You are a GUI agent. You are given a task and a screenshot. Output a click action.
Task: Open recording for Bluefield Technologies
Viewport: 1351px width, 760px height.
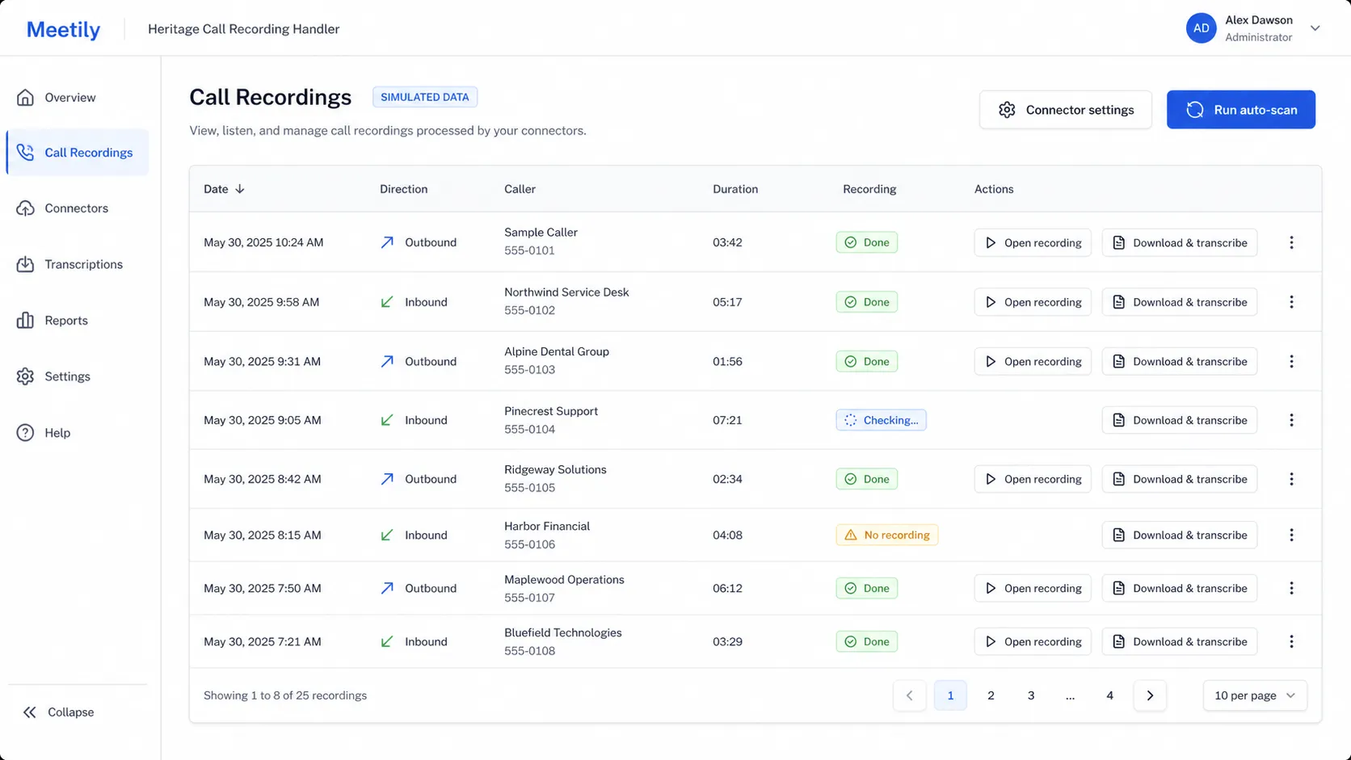click(x=1032, y=642)
